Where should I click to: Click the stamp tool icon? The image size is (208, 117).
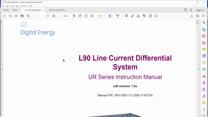pyautogui.click(x=144, y=16)
